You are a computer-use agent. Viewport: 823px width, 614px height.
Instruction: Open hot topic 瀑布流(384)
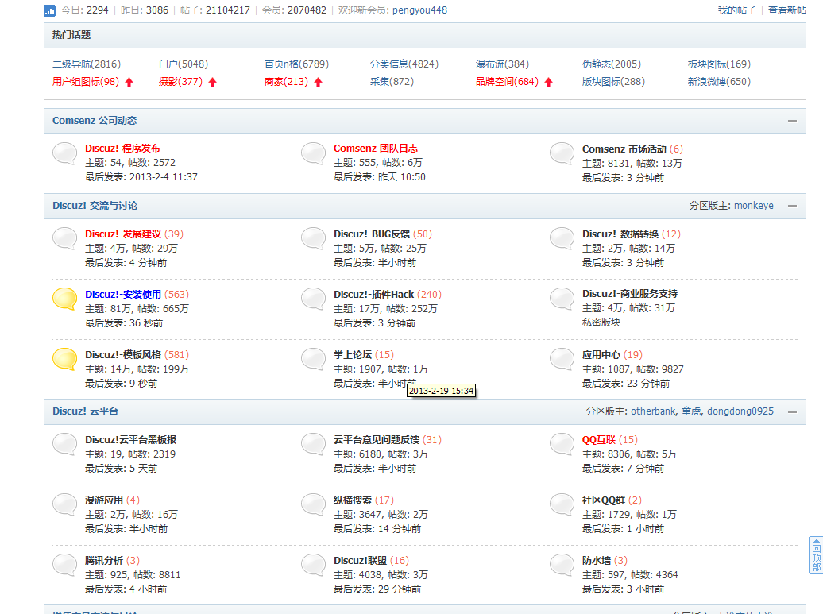tap(502, 64)
